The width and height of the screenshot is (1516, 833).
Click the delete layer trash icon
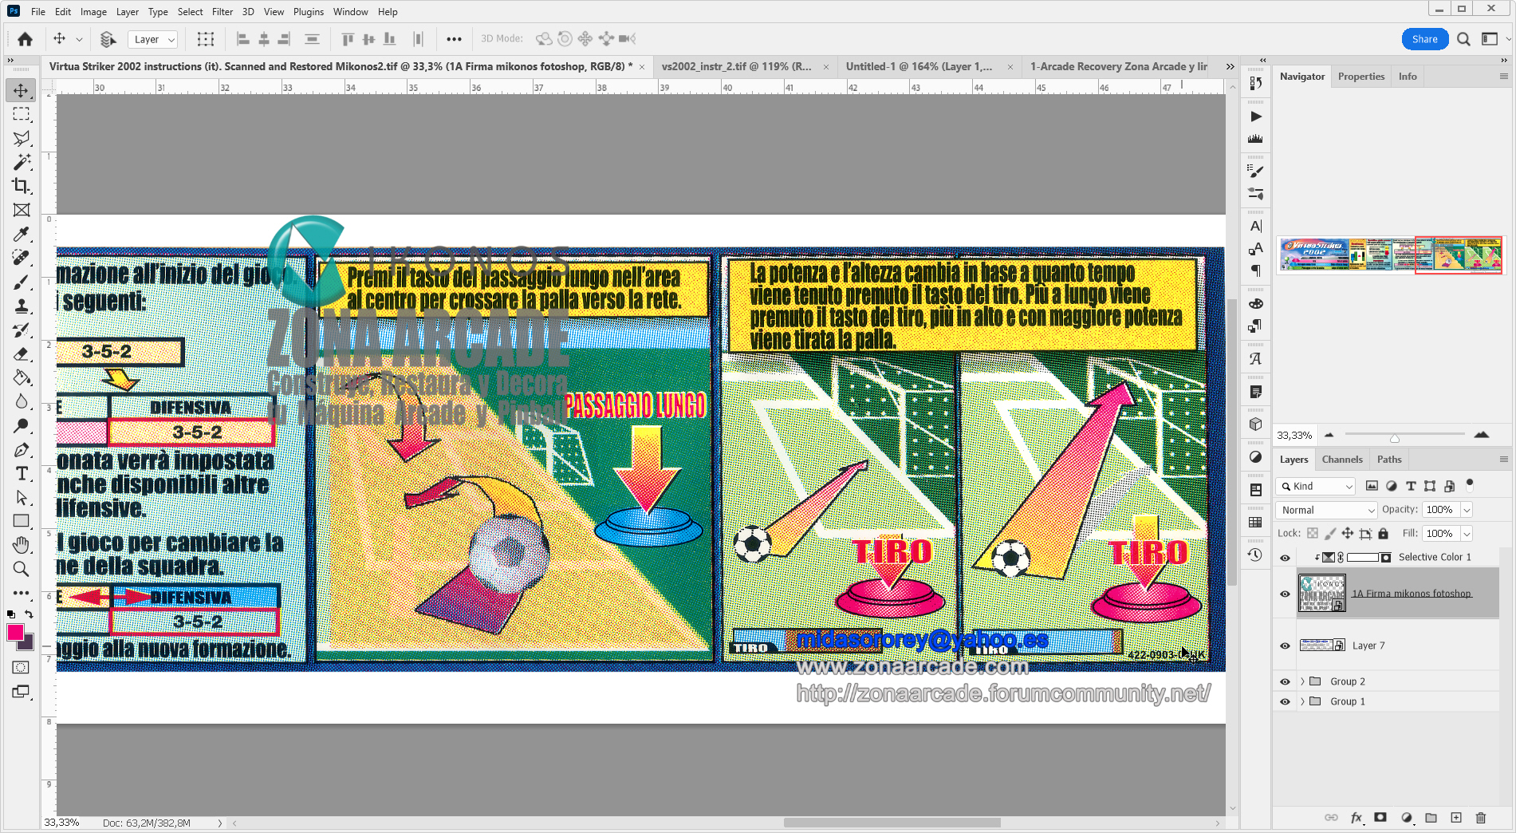click(x=1481, y=818)
